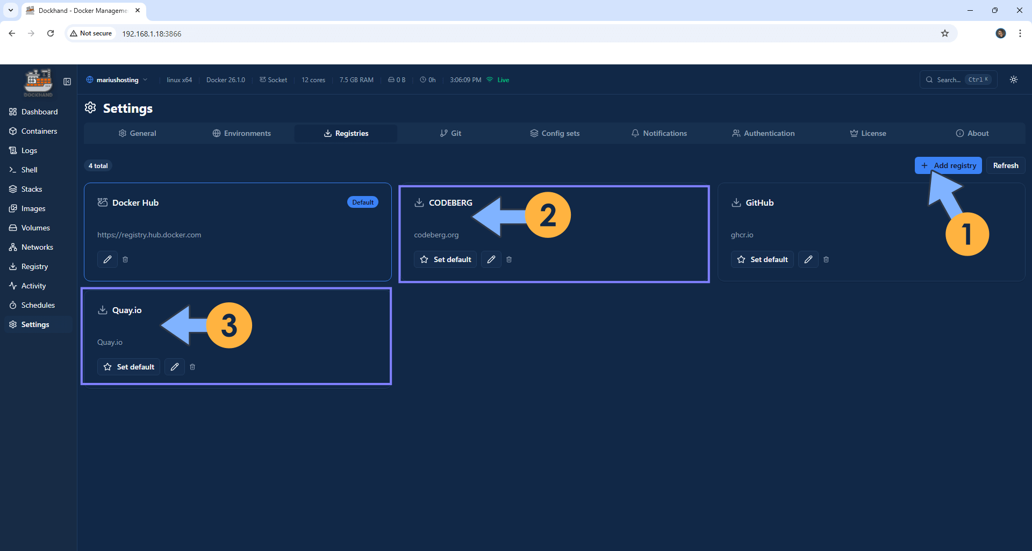Click the Add registry button

click(948, 165)
